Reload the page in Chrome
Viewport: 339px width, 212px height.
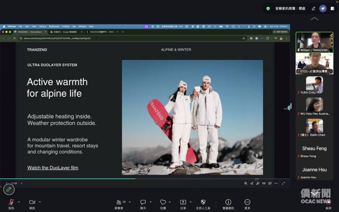click(14, 38)
